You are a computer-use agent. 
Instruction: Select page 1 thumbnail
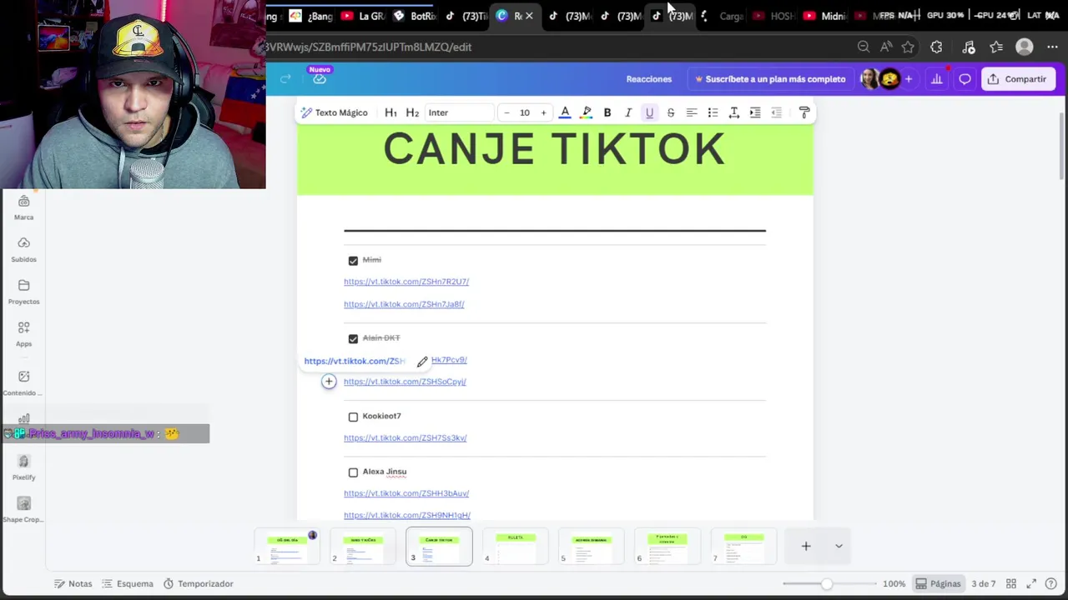[288, 547]
